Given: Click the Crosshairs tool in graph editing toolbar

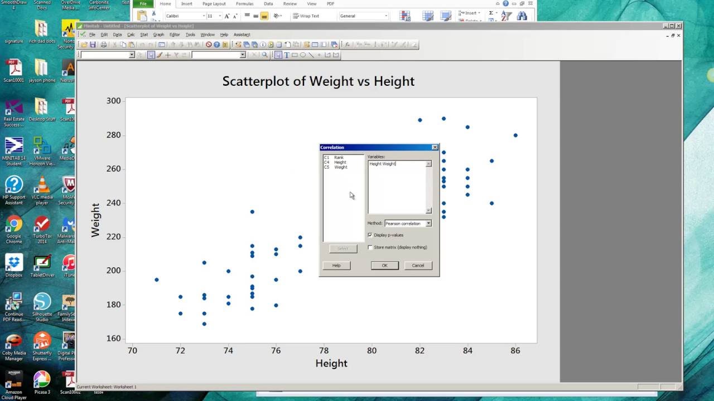Looking at the screenshot, I should (167, 55).
